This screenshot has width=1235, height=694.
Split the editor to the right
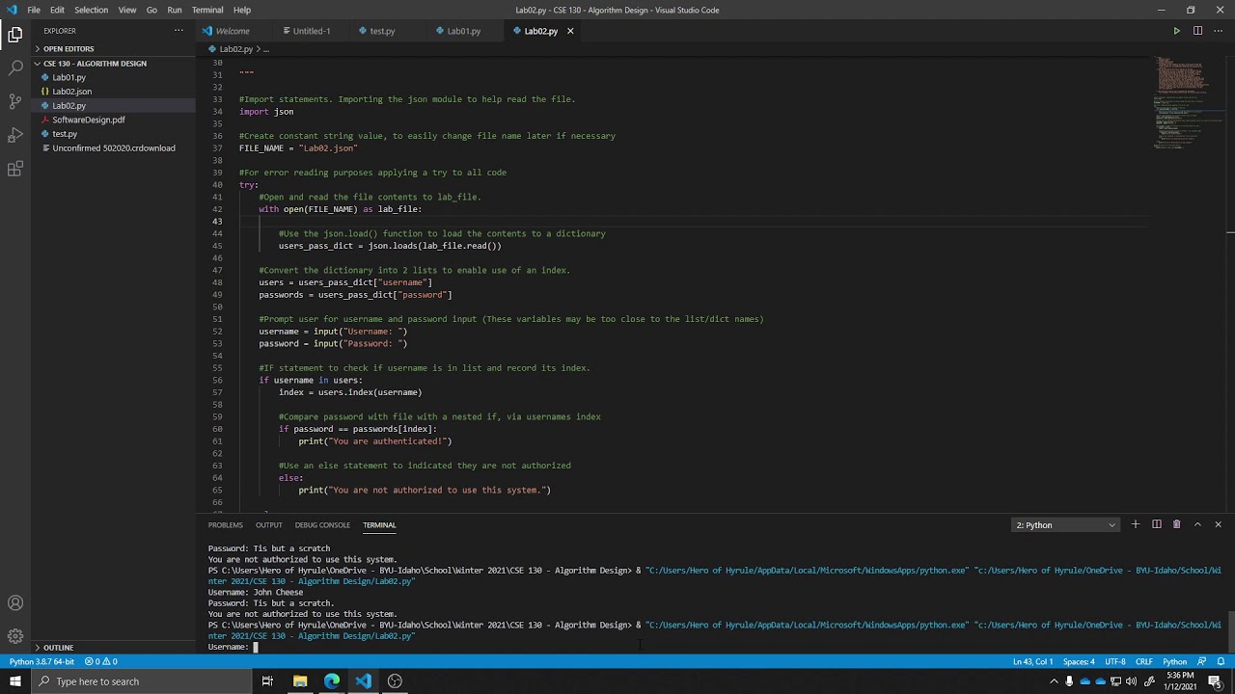(x=1197, y=31)
